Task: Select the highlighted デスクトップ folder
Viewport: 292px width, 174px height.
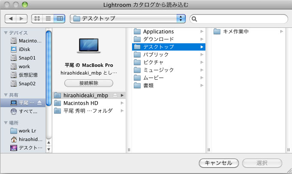Action: pyautogui.click(x=169, y=47)
